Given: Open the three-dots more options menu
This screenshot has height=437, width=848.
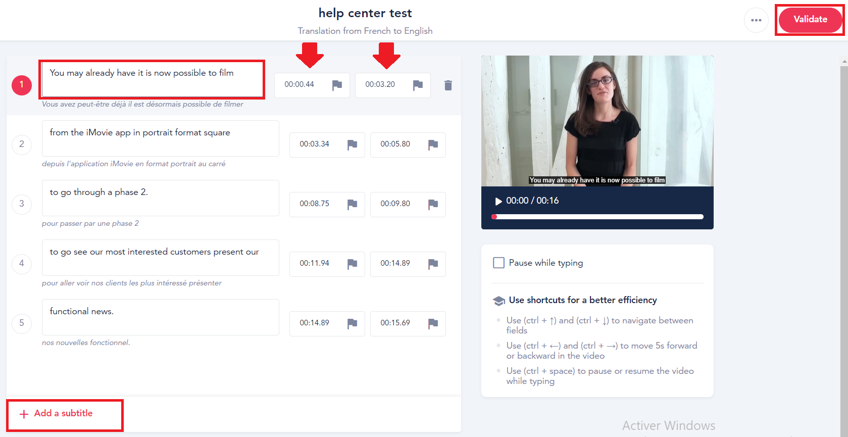Looking at the screenshot, I should pyautogui.click(x=756, y=20).
